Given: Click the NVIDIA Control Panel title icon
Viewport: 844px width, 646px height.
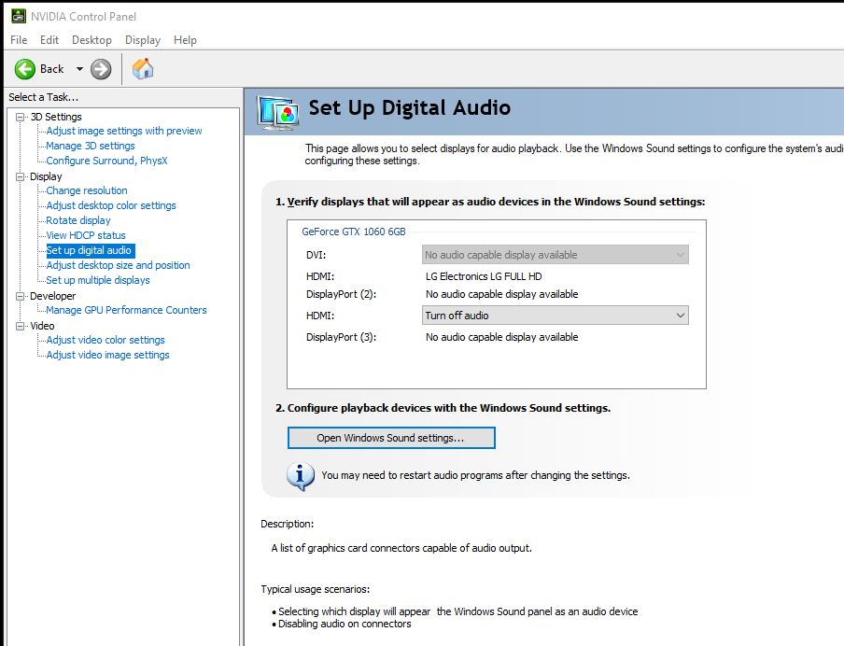Looking at the screenshot, I should pyautogui.click(x=19, y=16).
